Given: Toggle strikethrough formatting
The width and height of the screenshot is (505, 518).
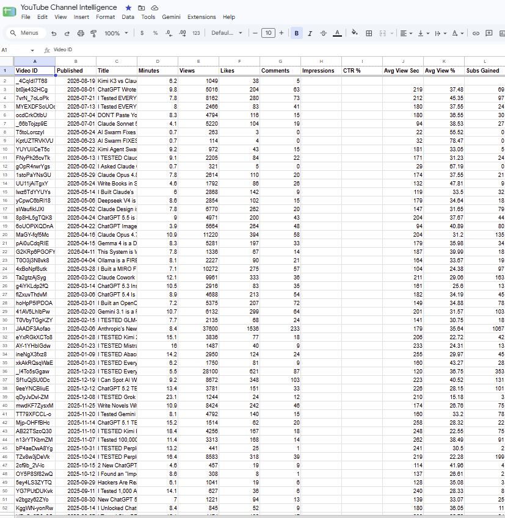Looking at the screenshot, I should (x=324, y=34).
